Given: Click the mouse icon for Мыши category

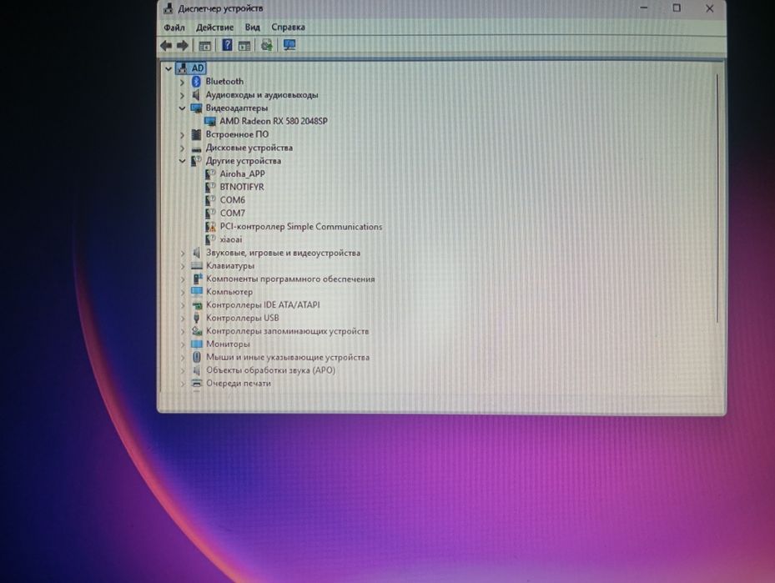Looking at the screenshot, I should (x=197, y=357).
